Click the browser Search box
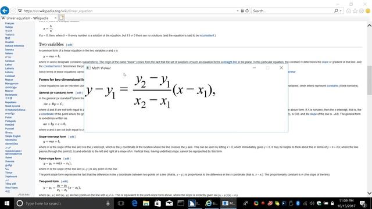Image resolution: width=372 pixels, height=209 pixels. pos(292,11)
